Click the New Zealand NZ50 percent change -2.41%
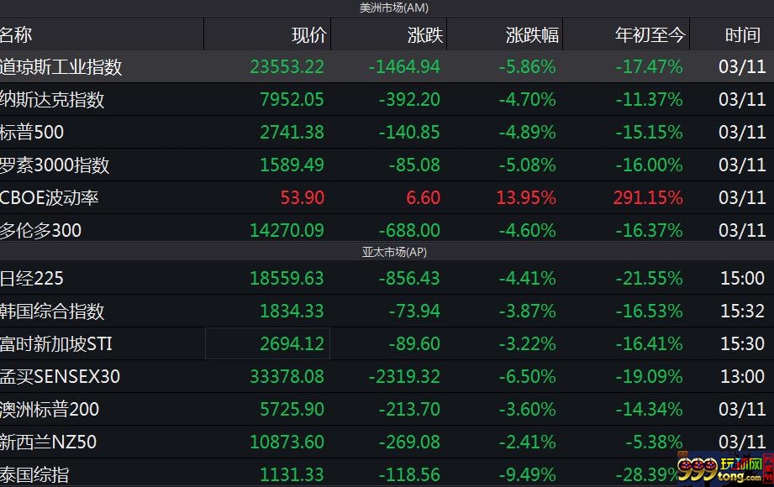774x487 pixels. (527, 442)
